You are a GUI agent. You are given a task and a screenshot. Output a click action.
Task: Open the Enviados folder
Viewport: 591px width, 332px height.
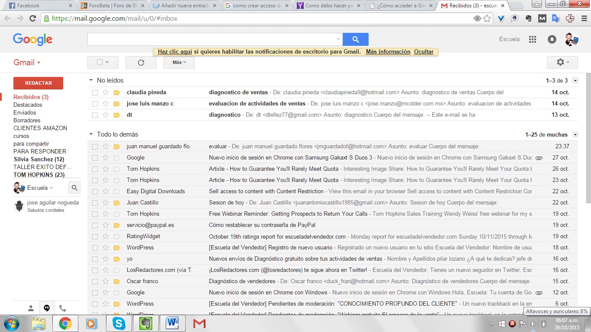(x=25, y=112)
